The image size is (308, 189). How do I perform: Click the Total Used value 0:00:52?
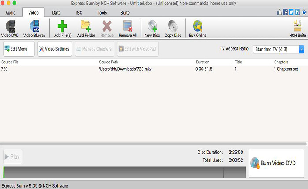[x=236, y=160]
